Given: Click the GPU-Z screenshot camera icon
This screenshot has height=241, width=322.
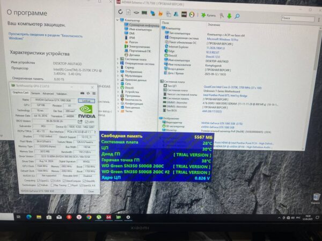Looking at the screenshot, I should [x=82, y=92].
